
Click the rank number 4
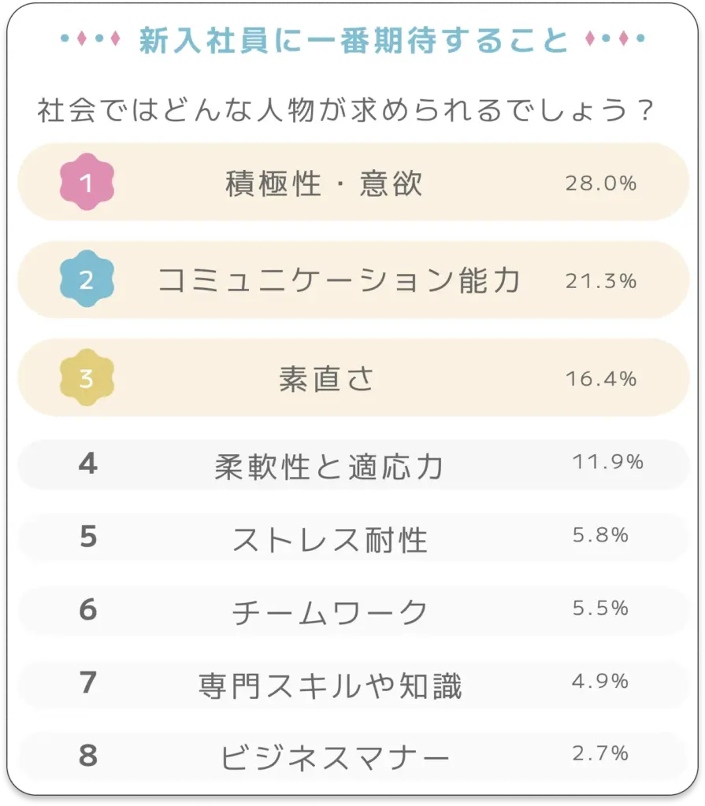[x=88, y=463]
